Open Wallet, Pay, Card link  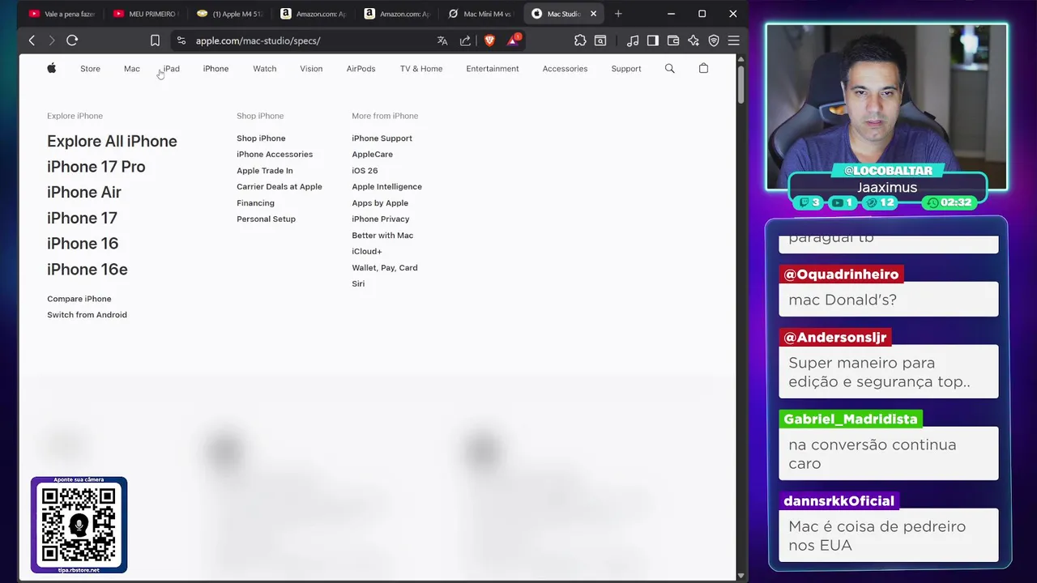tap(385, 268)
